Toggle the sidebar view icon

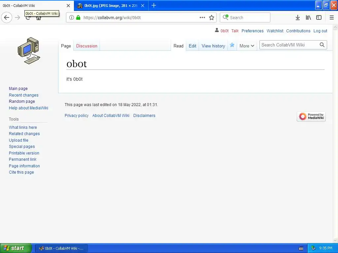319,17
